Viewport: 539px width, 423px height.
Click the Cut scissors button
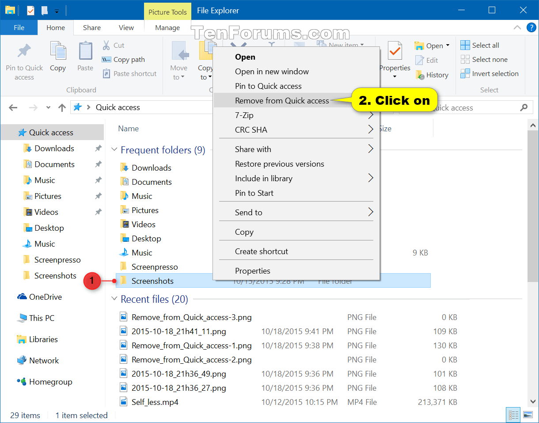pyautogui.click(x=114, y=45)
